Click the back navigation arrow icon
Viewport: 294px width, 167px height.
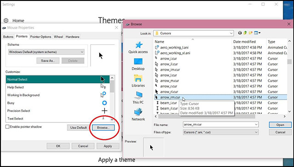pos(240,33)
